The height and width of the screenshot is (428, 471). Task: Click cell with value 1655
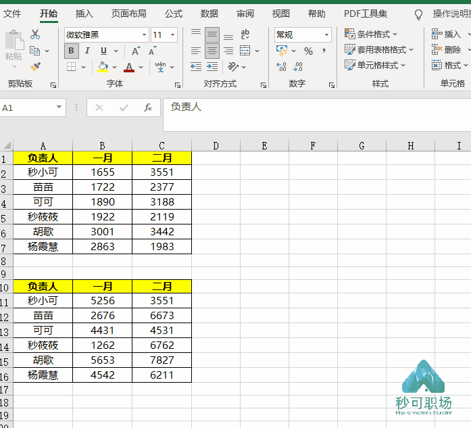[x=103, y=172]
